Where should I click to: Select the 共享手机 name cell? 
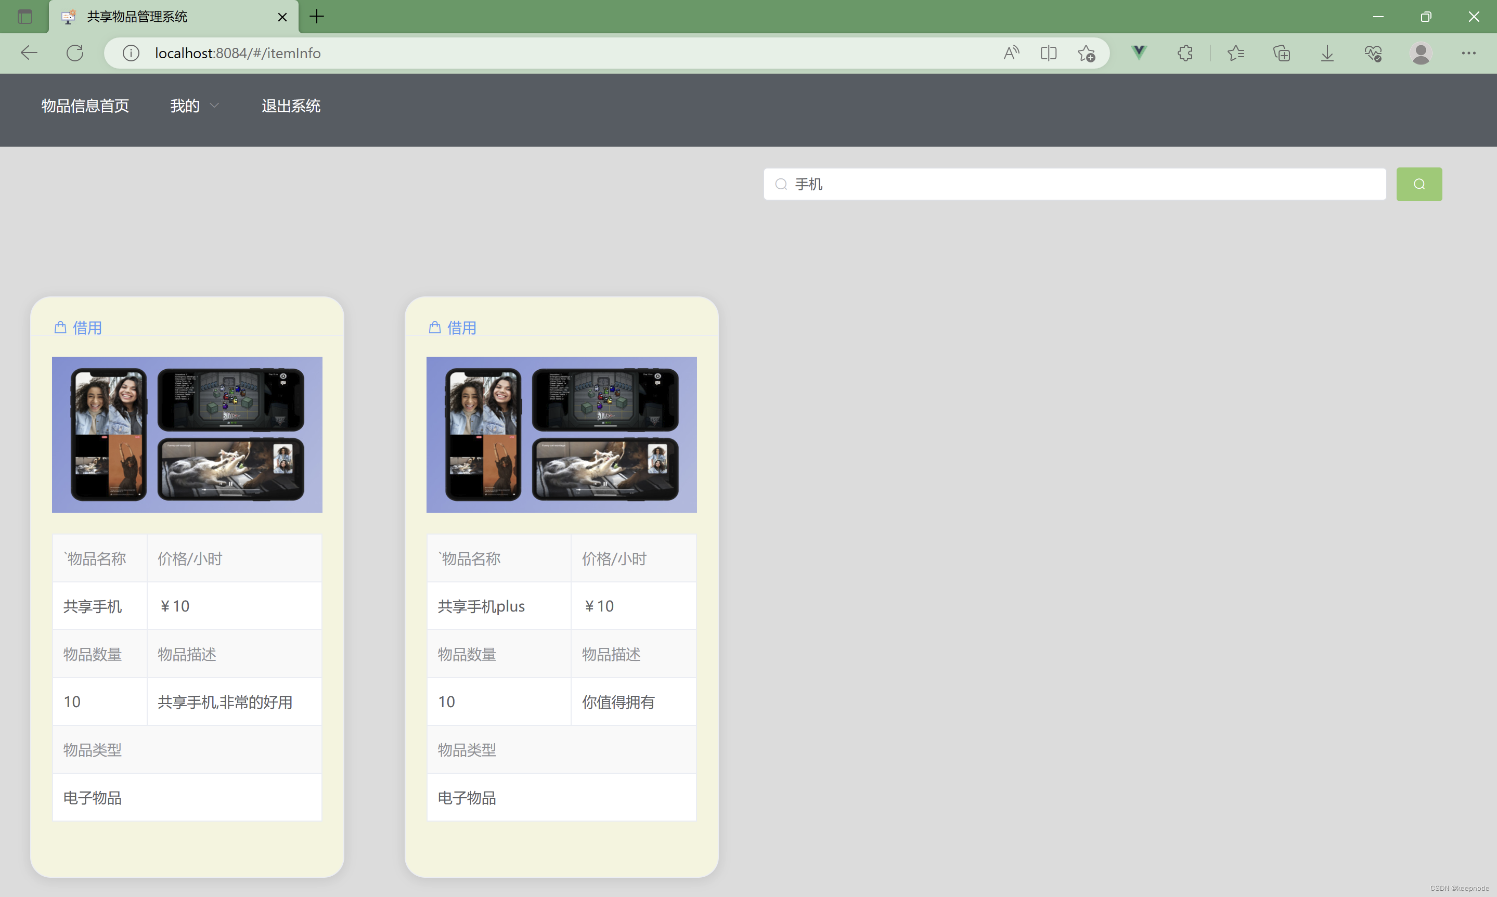tap(100, 606)
